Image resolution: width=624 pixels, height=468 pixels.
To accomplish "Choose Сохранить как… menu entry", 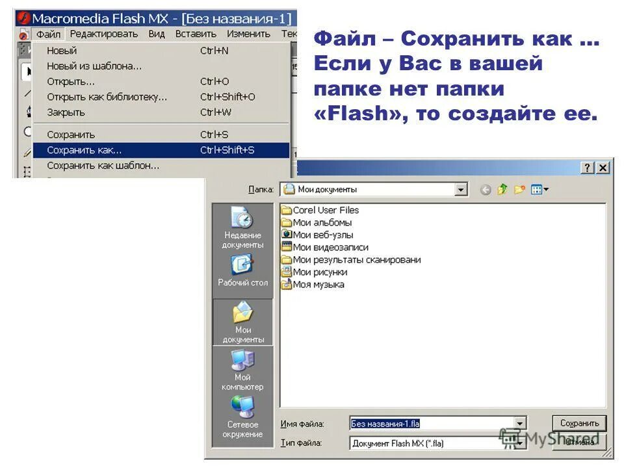I will pos(161,150).
